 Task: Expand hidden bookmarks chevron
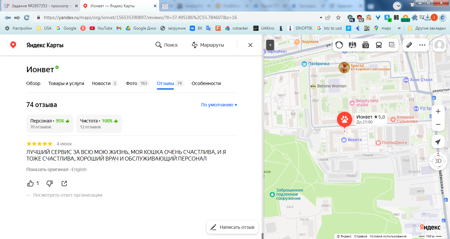pyautogui.click(x=399, y=28)
